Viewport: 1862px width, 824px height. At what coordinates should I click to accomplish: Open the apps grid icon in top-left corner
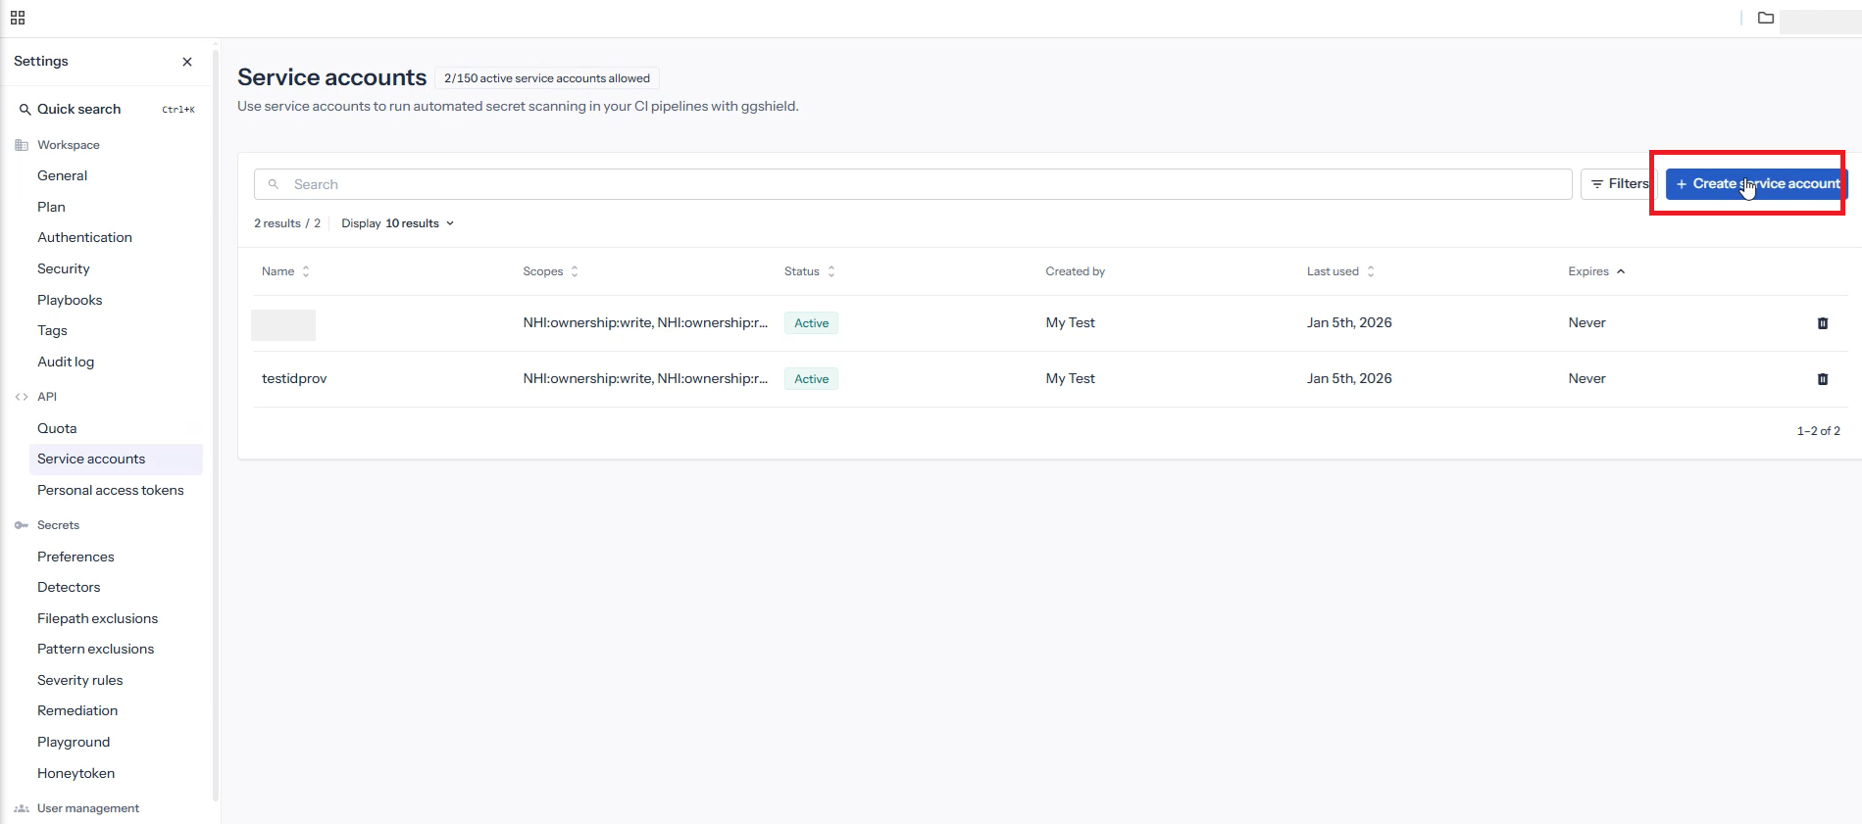point(18,18)
